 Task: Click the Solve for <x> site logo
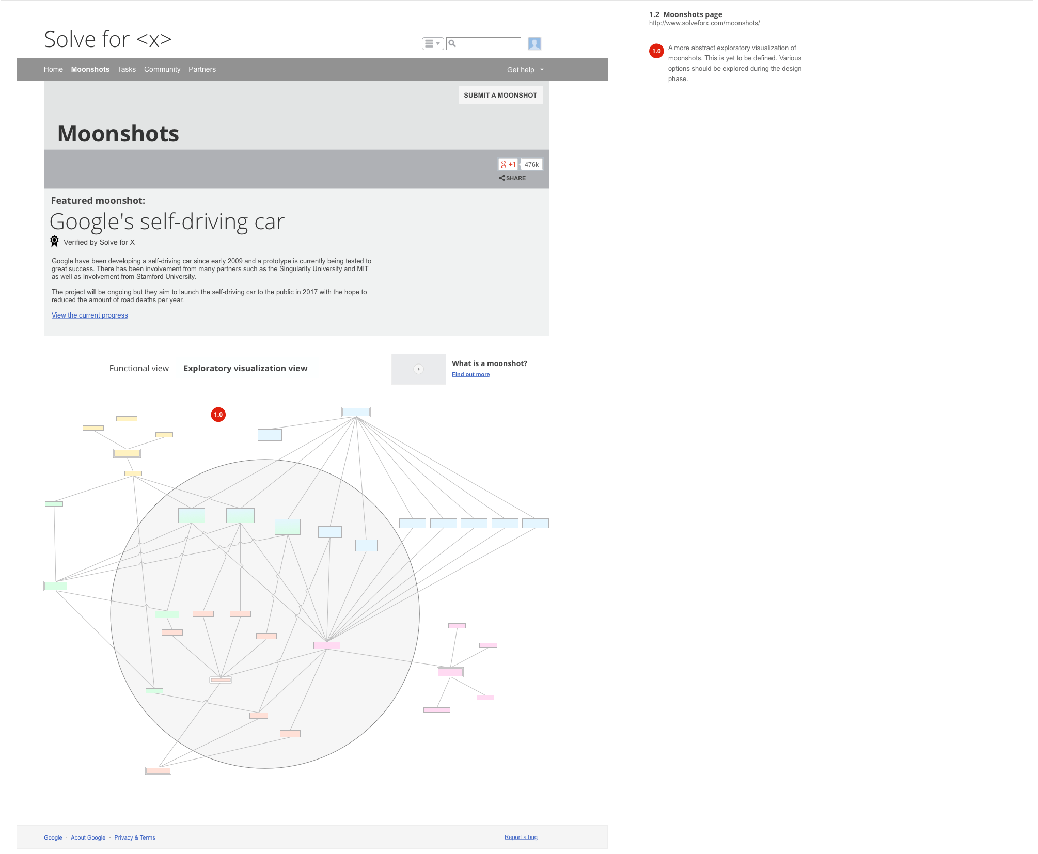[x=107, y=40]
